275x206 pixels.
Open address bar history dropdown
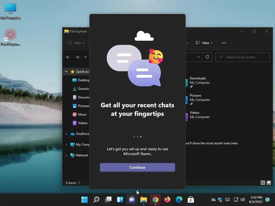coord(198,57)
